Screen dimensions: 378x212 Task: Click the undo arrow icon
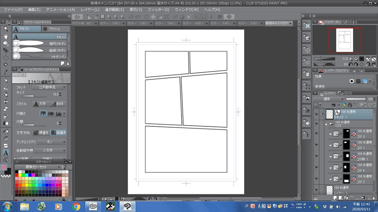(131, 17)
